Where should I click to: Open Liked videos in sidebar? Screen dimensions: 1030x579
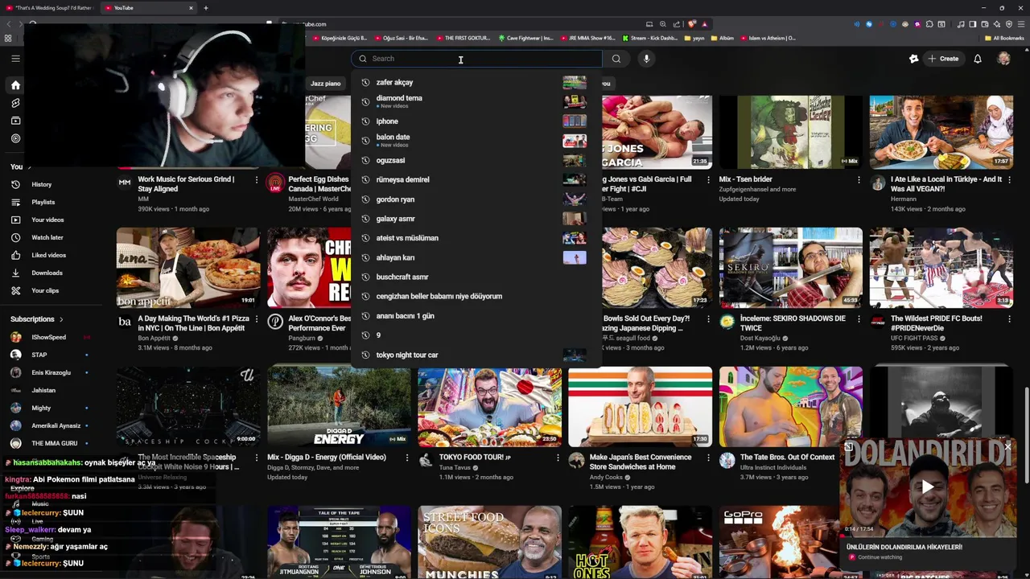pos(48,255)
